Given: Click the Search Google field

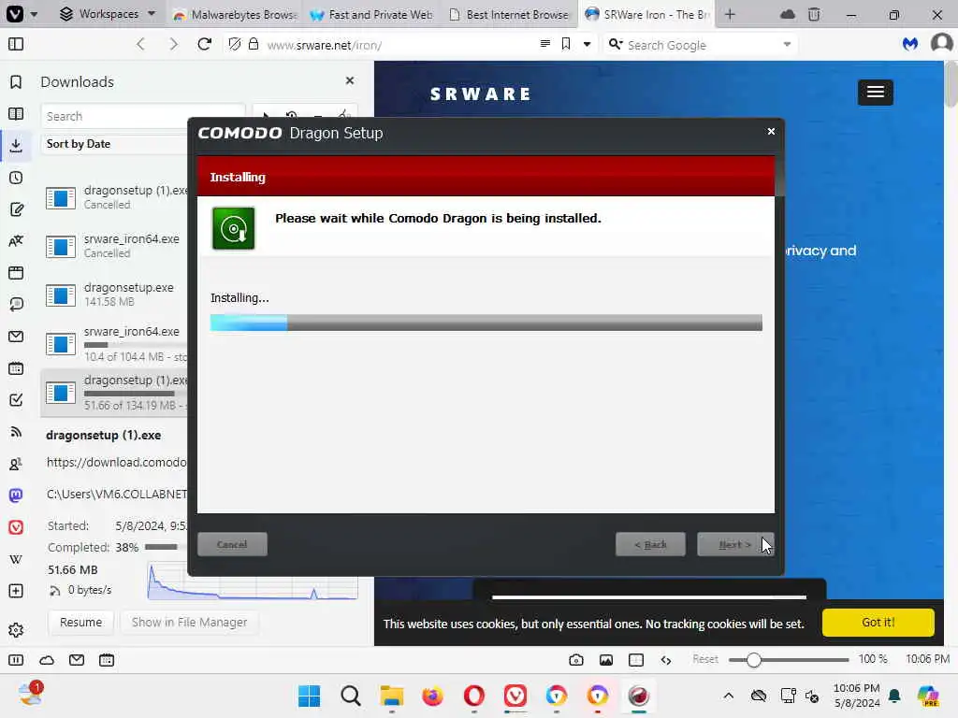Looking at the screenshot, I should [x=700, y=45].
